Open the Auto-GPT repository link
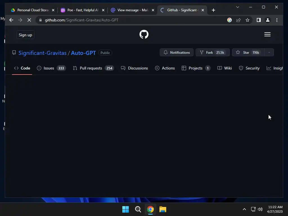 coord(83,53)
